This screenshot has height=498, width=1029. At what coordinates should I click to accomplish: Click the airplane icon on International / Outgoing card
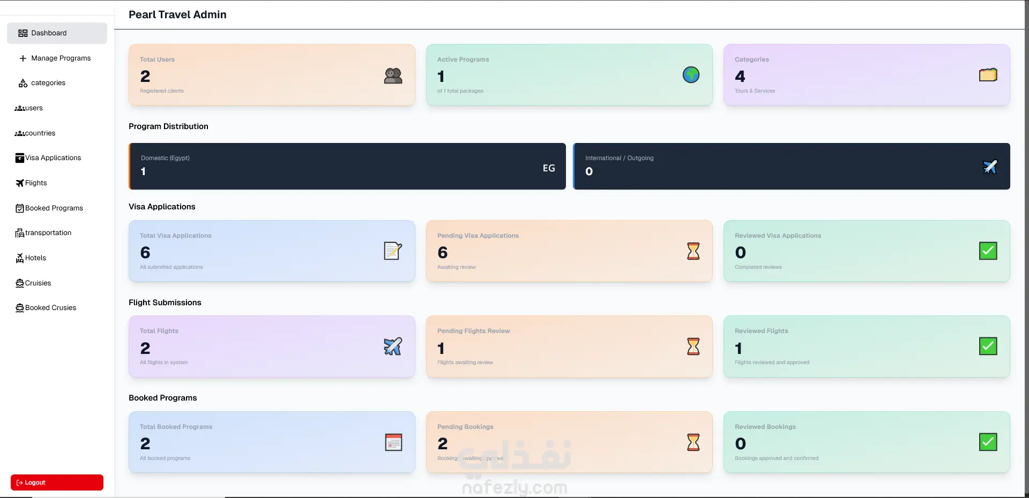coord(990,167)
